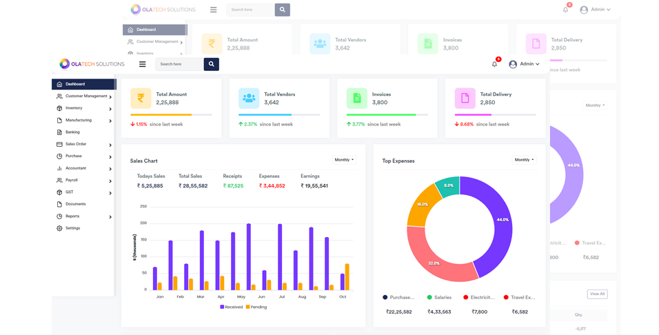Click the green document icon on Invoices card

[x=357, y=99]
